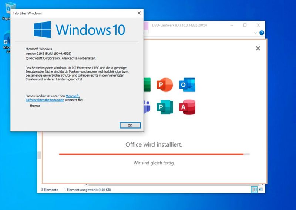
Task: Minimize the DVD-Laufwerk Explorer window
Action: (232, 25)
